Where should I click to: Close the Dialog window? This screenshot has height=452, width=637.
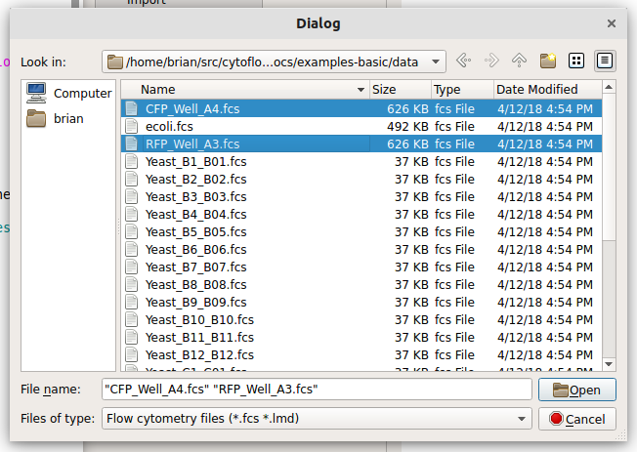[612, 23]
